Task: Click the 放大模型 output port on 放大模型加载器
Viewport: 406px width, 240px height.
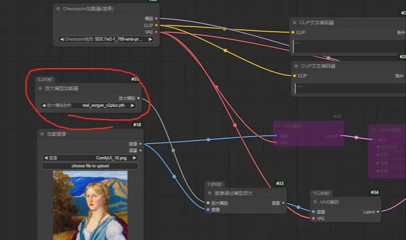Action: click(x=138, y=98)
